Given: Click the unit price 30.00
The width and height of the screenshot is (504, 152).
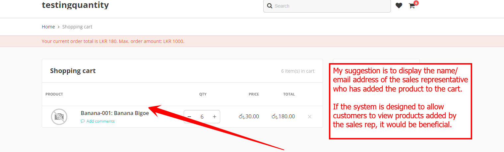Looking at the screenshot, I should tap(249, 116).
